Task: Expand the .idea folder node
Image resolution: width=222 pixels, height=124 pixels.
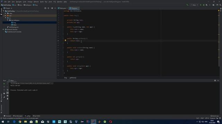Action: (x=6, y=13)
